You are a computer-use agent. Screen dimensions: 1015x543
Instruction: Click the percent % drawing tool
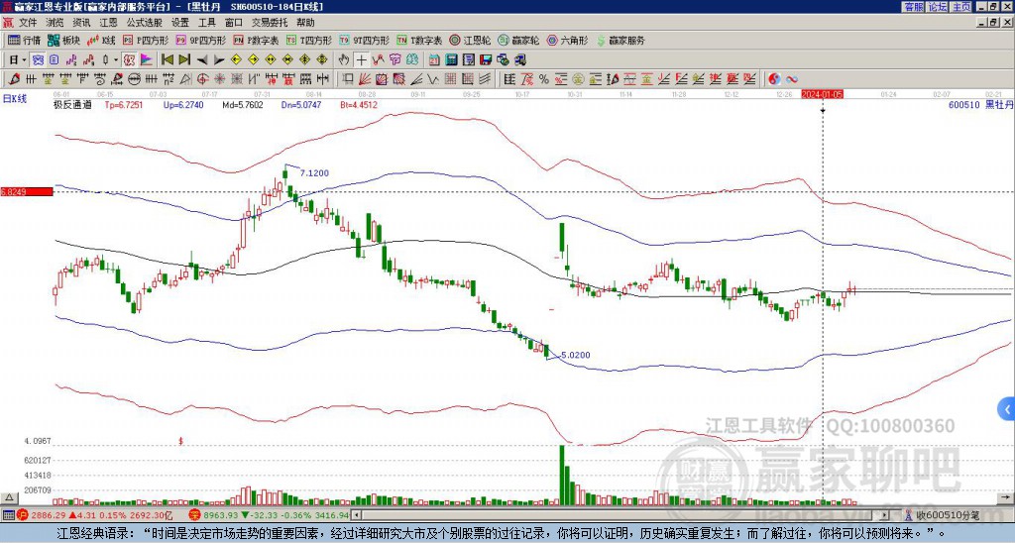(x=544, y=79)
